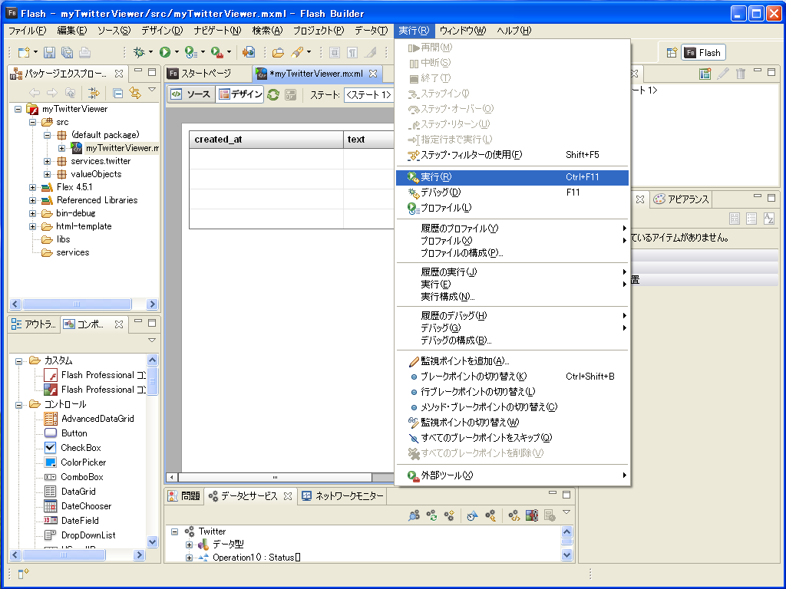This screenshot has height=589, width=786.
Task: Expand the Referenced Libraries node
Action: 32,200
